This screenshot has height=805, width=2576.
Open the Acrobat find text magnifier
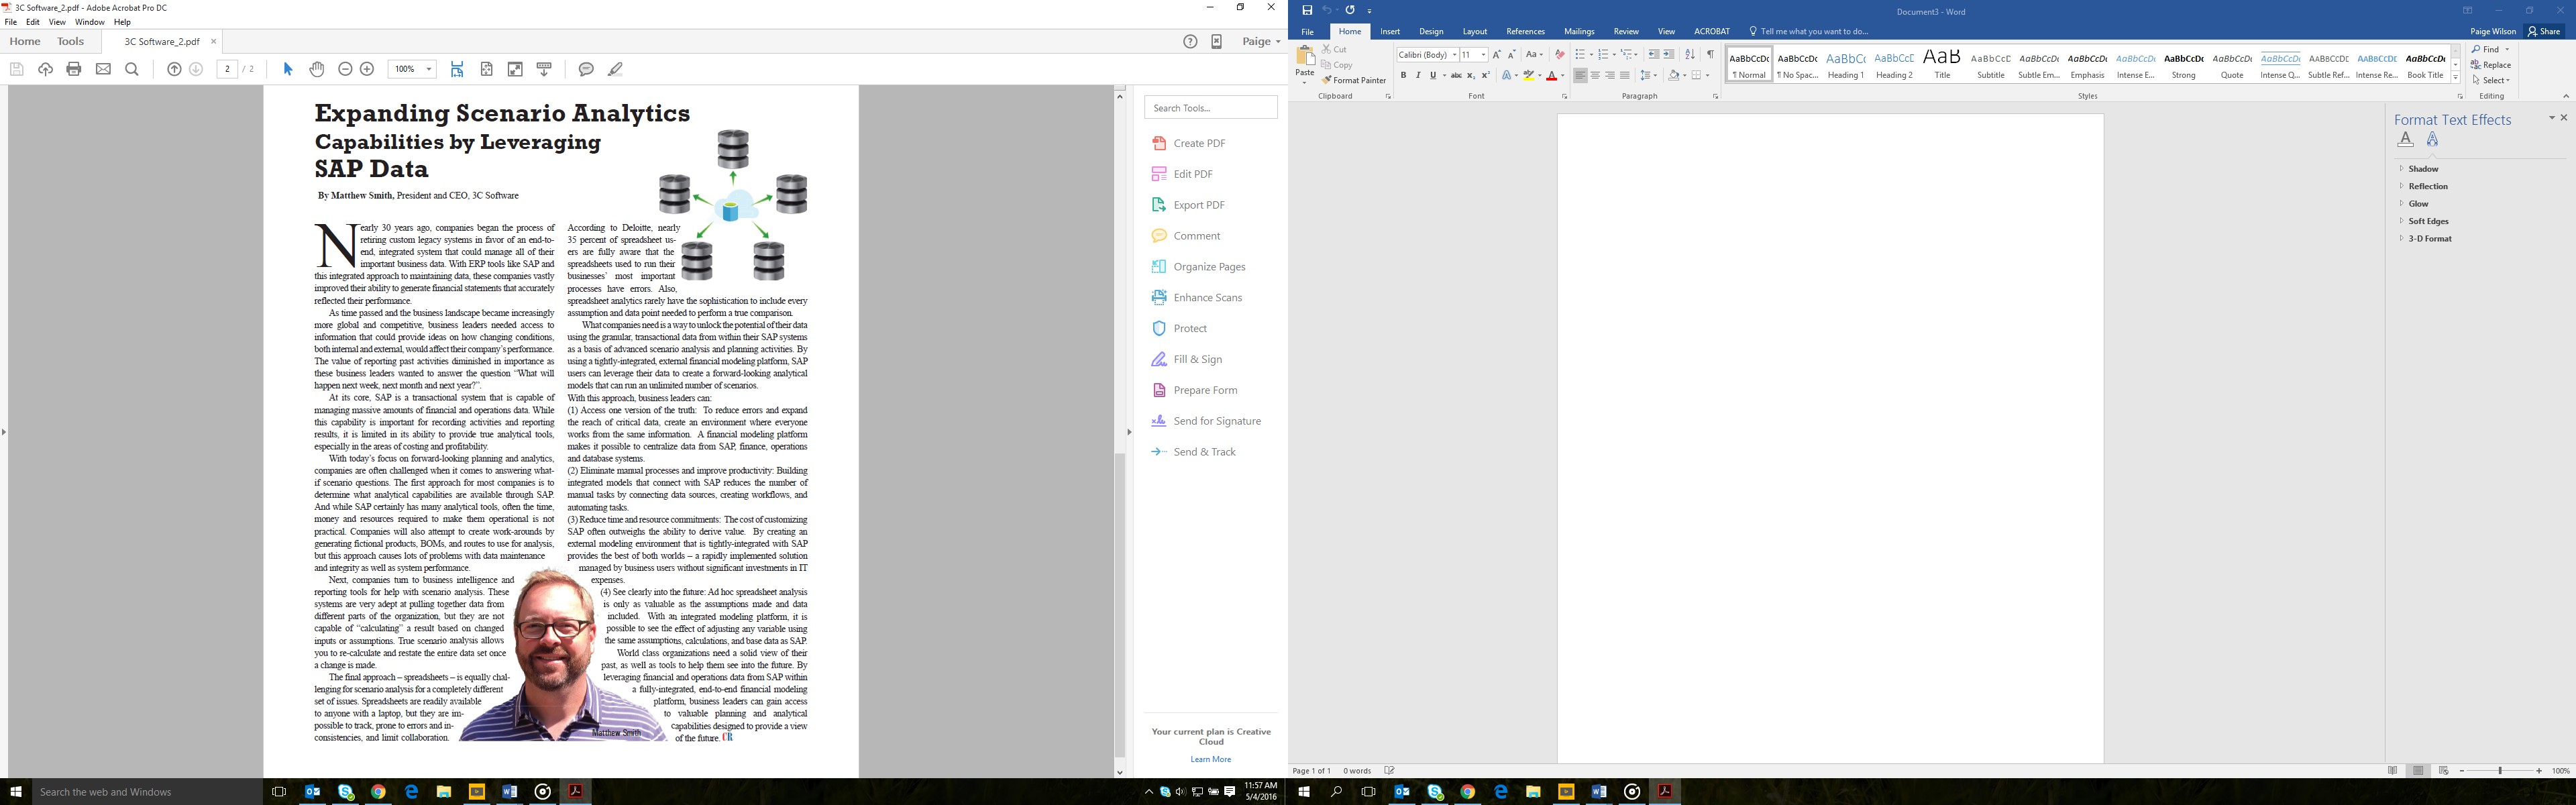tap(132, 69)
